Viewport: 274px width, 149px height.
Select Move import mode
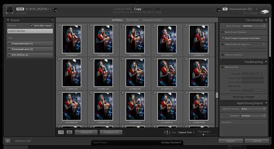pos(148,9)
